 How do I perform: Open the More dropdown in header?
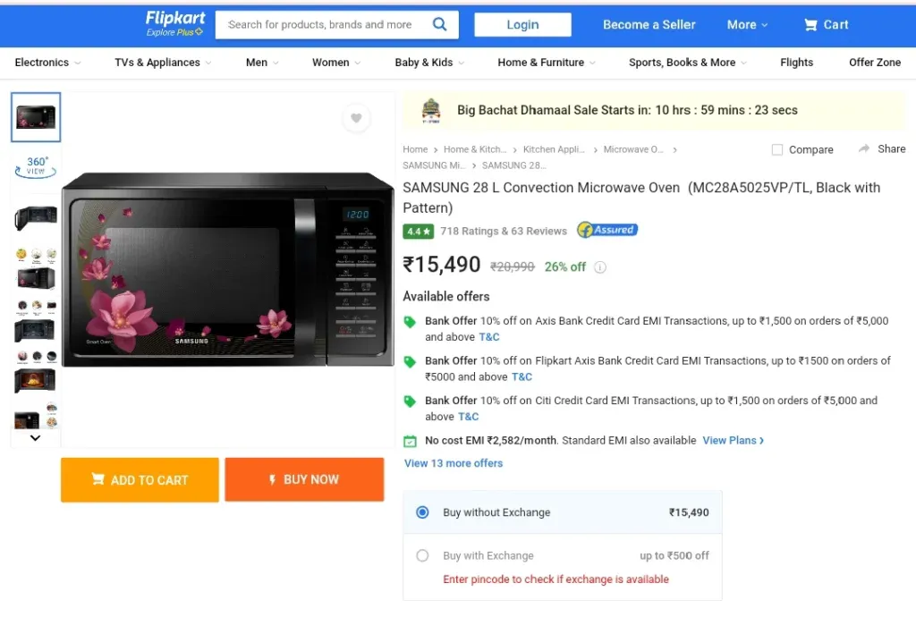(x=747, y=24)
